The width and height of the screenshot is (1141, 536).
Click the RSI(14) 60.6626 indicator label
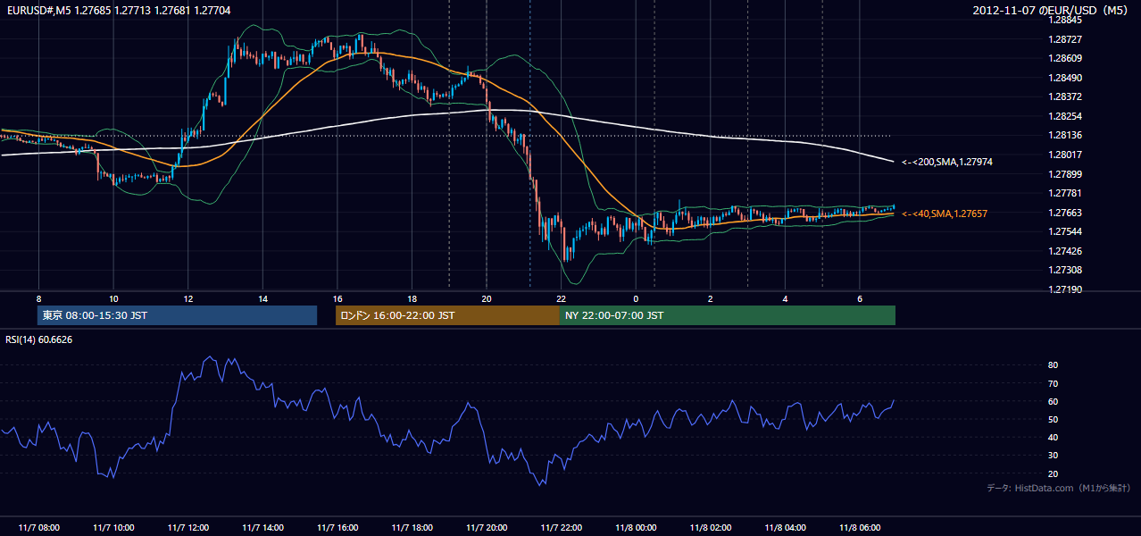tap(39, 339)
